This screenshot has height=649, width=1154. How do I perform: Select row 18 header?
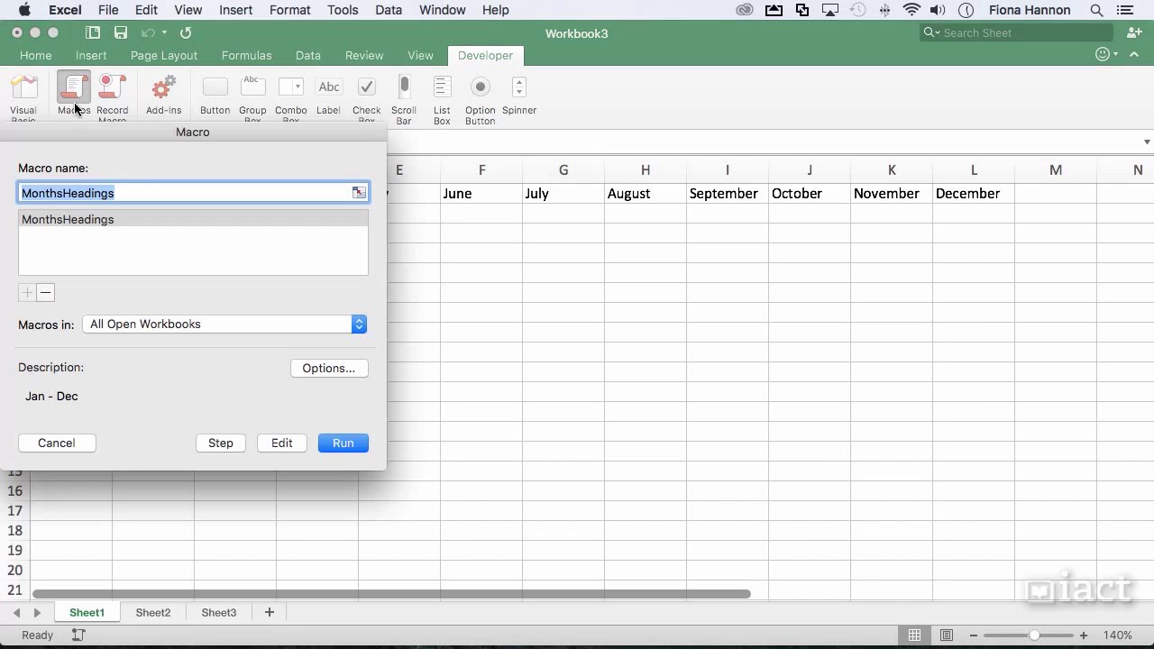coord(15,530)
